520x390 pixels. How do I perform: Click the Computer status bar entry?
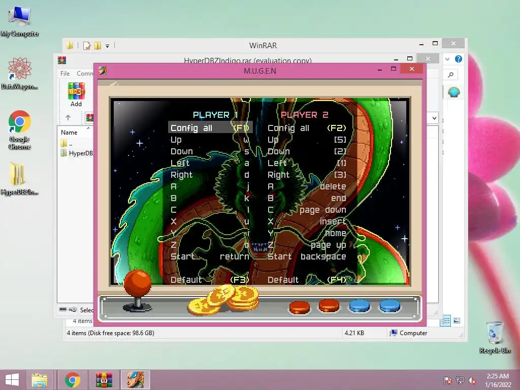tap(409, 333)
